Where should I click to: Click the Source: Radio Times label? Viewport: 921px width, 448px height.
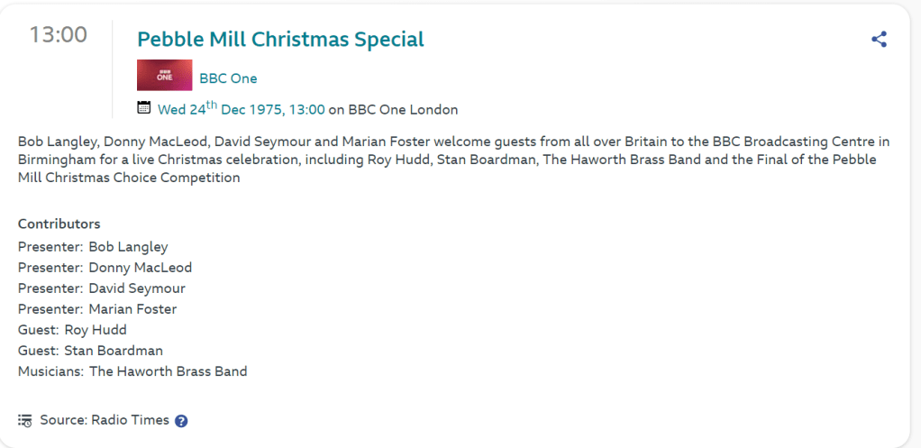105,420
